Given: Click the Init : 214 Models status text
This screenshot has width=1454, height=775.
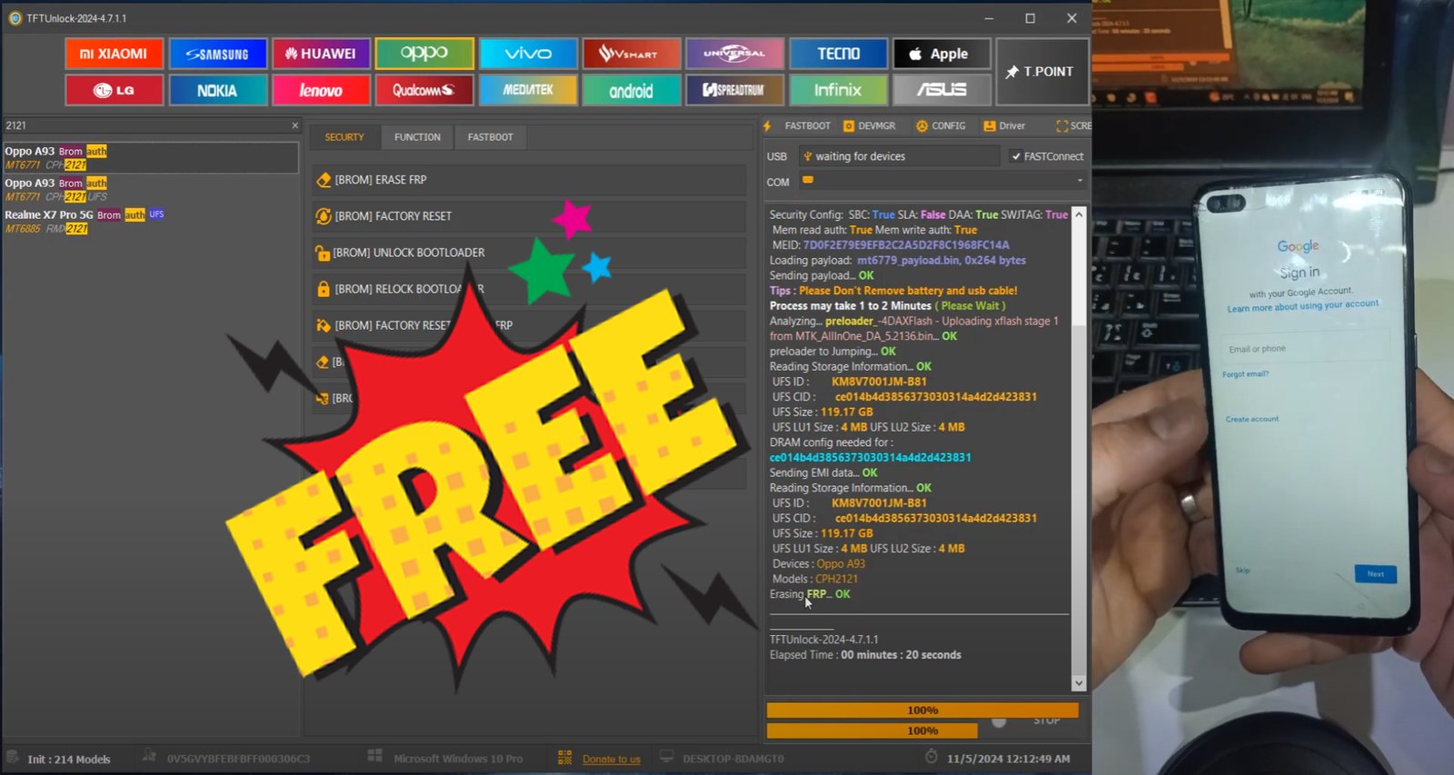Looking at the screenshot, I should [x=69, y=760].
